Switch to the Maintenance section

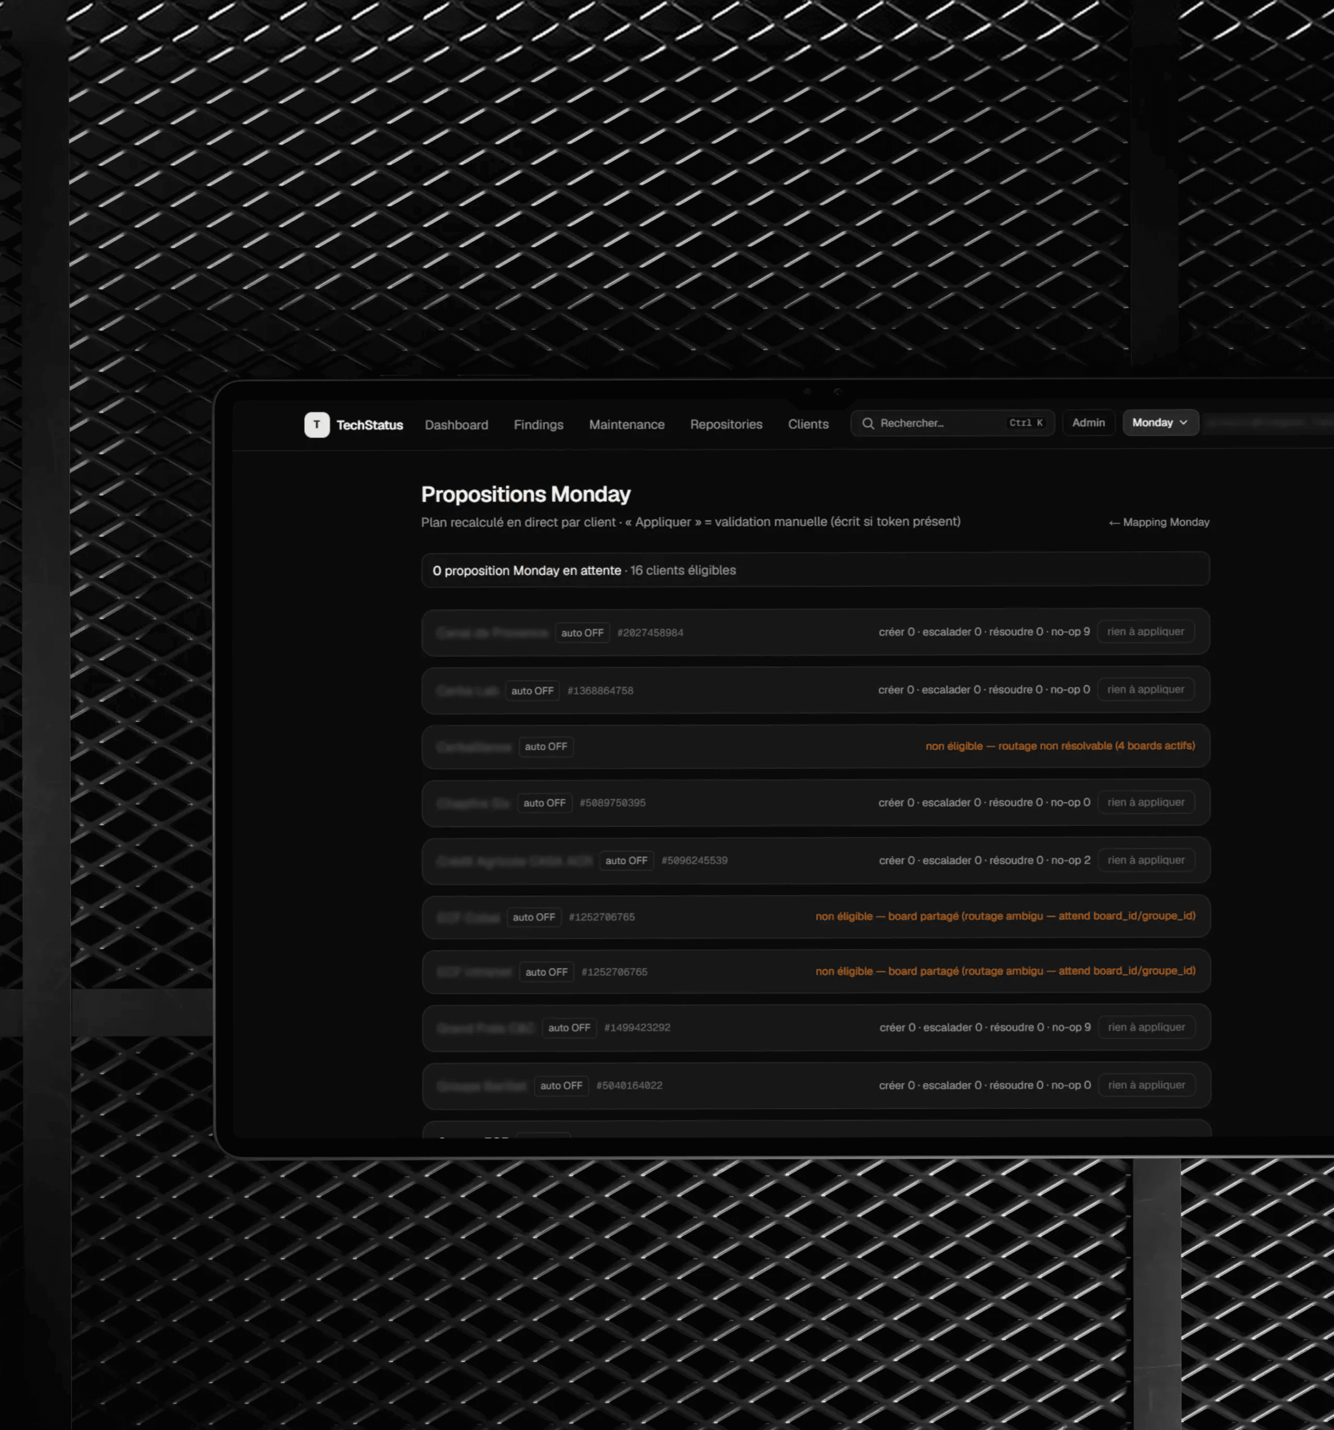(626, 424)
